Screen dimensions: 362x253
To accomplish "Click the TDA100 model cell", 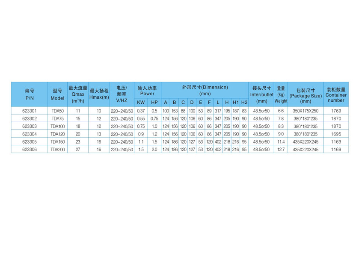I will pyautogui.click(x=57, y=126).
